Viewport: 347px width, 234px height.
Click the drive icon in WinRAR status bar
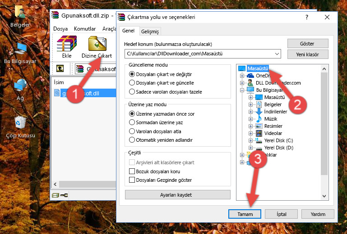tap(56, 195)
